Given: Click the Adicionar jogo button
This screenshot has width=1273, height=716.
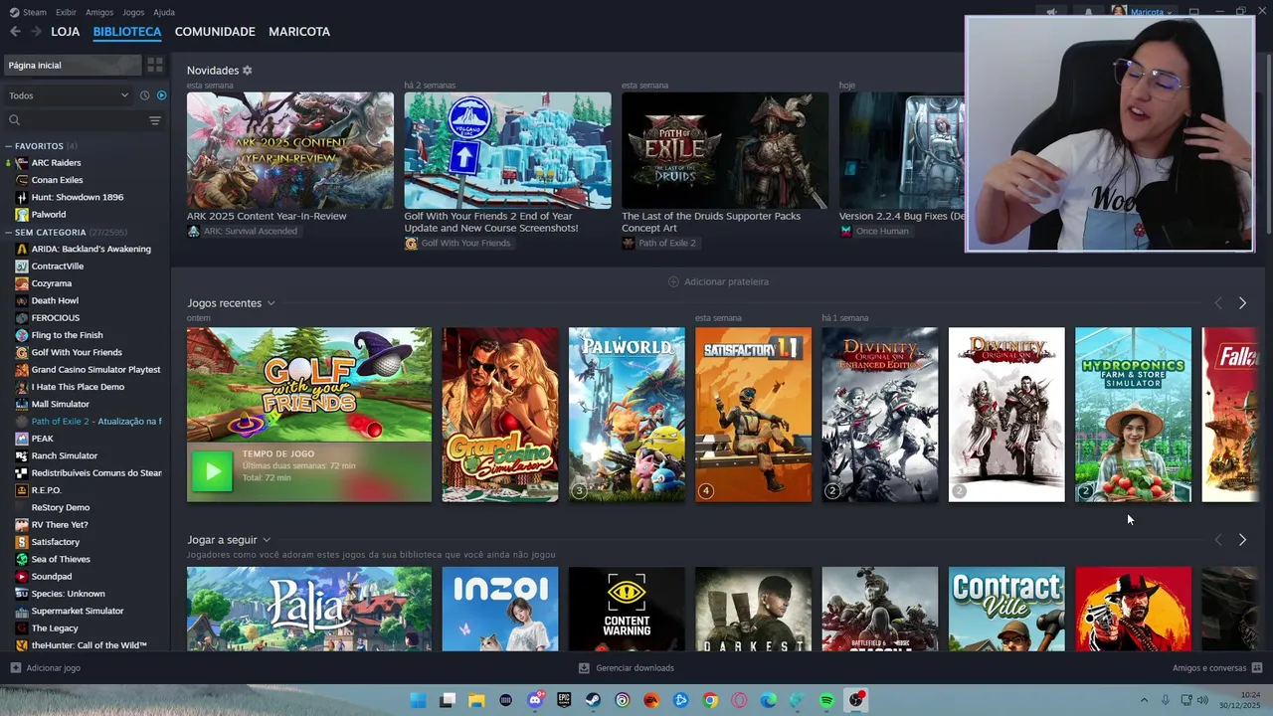Looking at the screenshot, I should pos(46,668).
